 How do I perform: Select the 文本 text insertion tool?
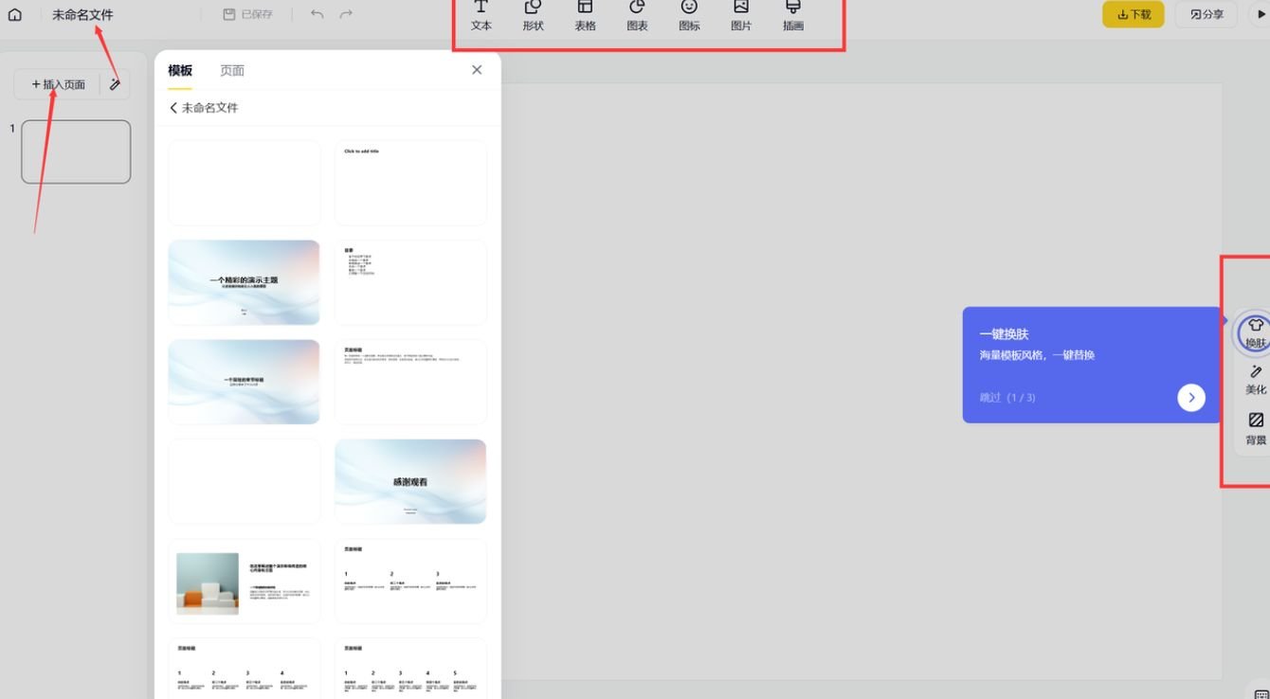[x=481, y=17]
